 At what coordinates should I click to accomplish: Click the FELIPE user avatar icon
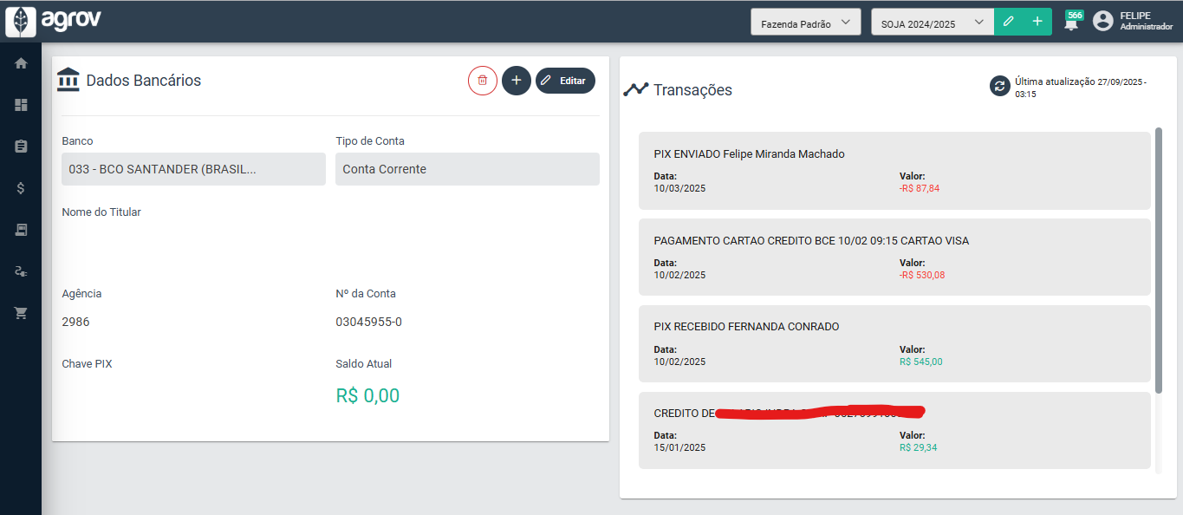1102,21
